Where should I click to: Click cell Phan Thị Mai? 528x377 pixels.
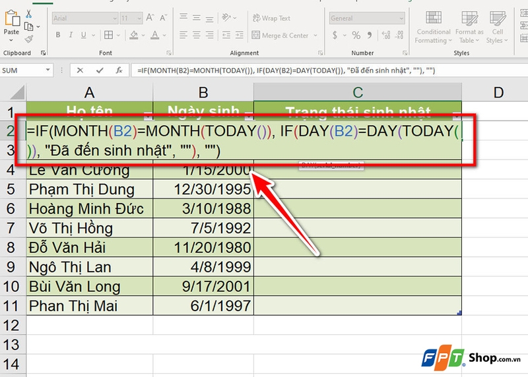pyautogui.click(x=89, y=306)
